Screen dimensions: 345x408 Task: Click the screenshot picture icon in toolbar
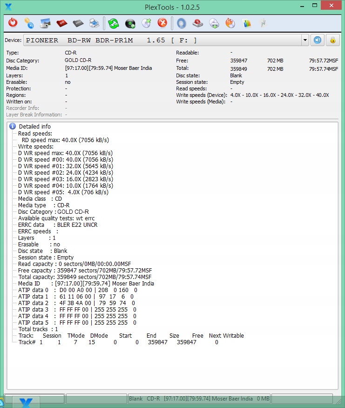pyautogui.click(x=45, y=23)
